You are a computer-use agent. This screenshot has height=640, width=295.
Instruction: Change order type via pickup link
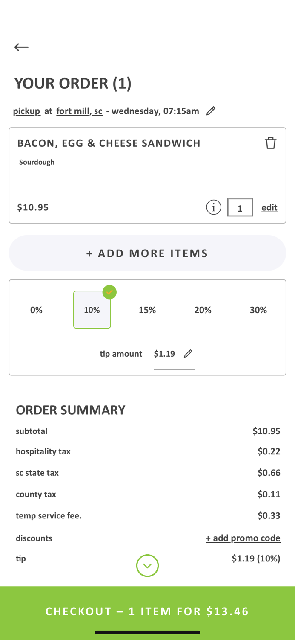pyautogui.click(x=26, y=111)
